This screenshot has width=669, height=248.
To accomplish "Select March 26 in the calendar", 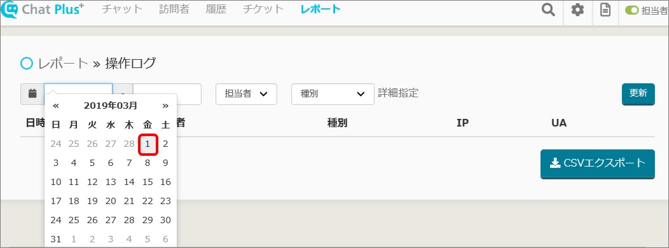I will (x=92, y=220).
